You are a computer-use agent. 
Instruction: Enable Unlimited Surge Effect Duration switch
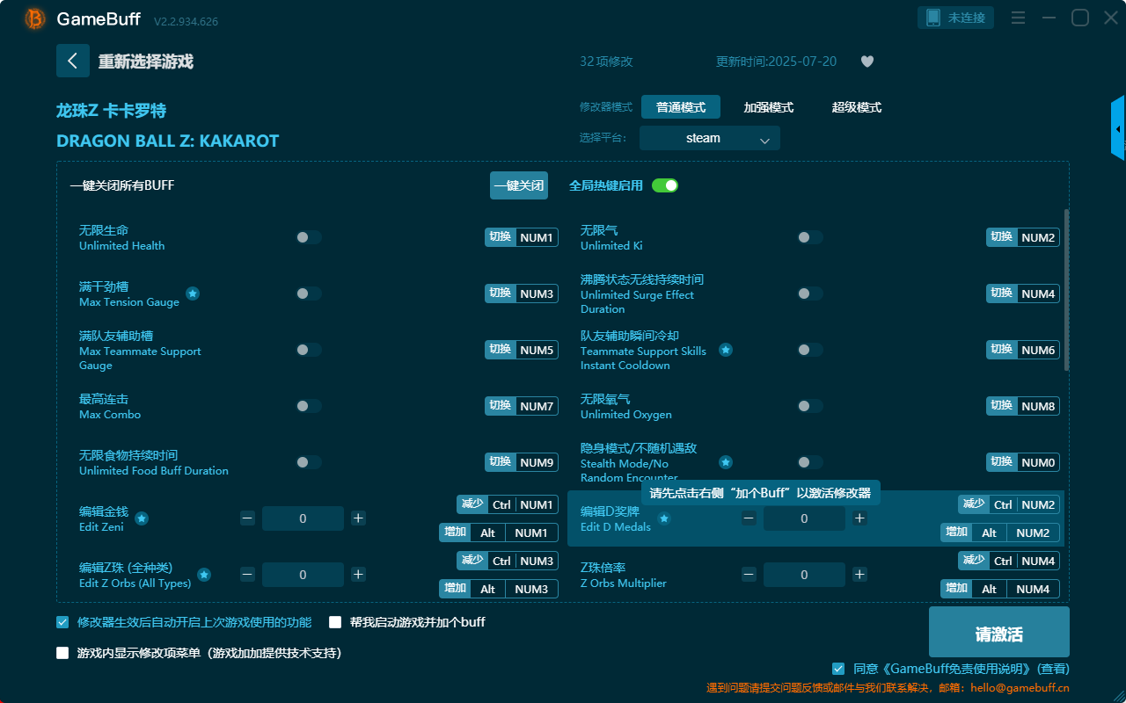[810, 294]
